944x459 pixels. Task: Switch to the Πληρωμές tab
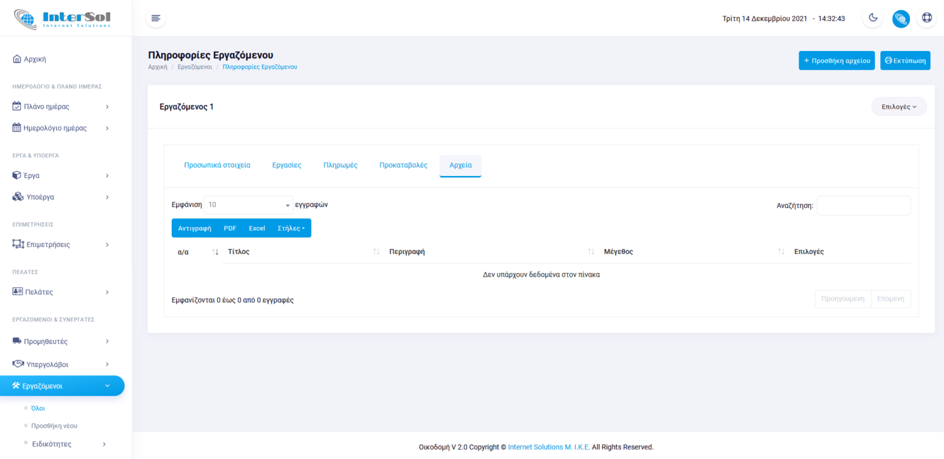click(340, 165)
